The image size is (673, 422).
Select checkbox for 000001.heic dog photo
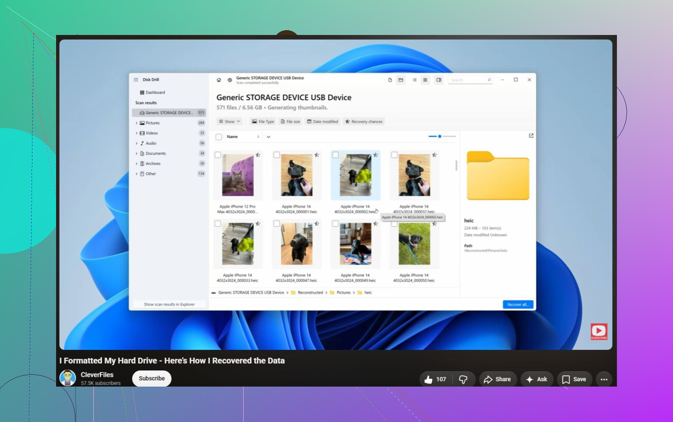(x=276, y=155)
